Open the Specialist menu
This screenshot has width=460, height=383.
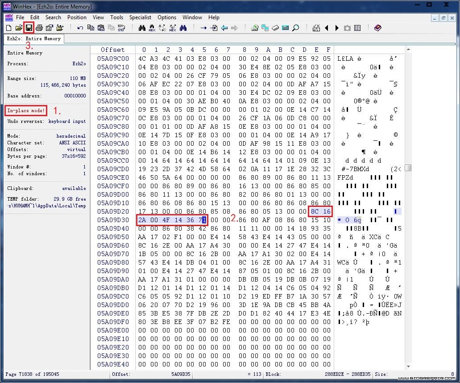pyautogui.click(x=140, y=17)
